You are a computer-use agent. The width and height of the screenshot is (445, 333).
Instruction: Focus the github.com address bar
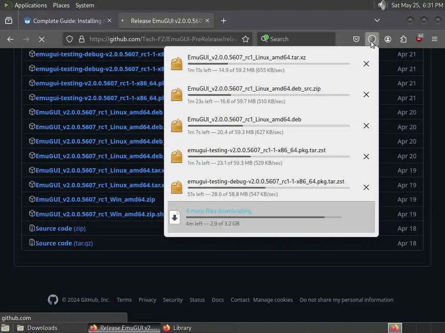pyautogui.click(x=163, y=39)
